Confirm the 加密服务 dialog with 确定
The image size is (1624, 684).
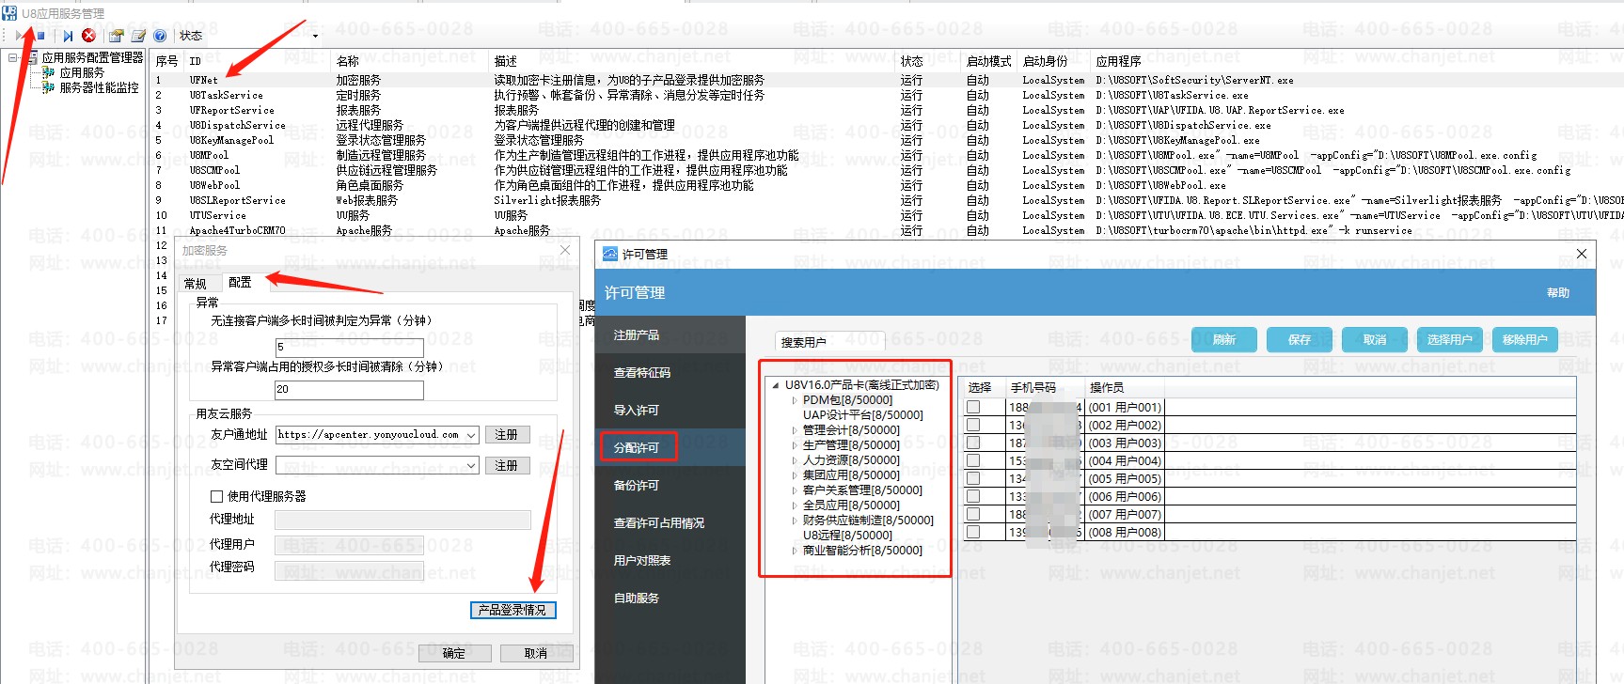pyautogui.click(x=454, y=653)
